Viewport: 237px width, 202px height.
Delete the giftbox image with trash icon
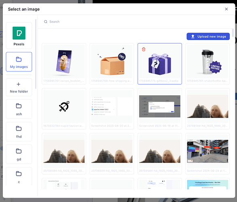(144, 49)
